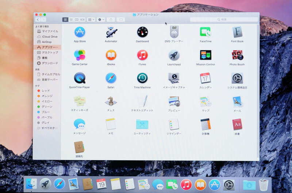Go forward with the toolbar arrow
The height and width of the screenshot is (193, 292).
(43, 20)
